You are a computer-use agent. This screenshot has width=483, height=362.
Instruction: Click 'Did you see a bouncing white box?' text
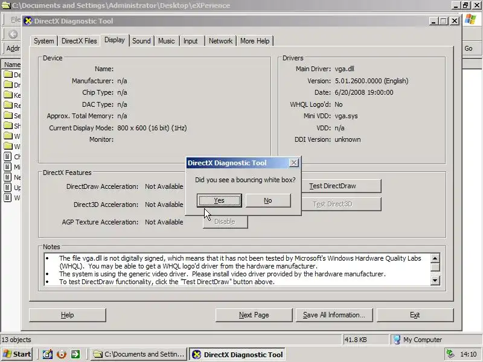pos(245,180)
